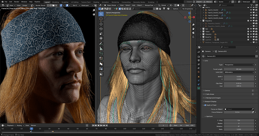Open the viewport Add menu
Screen dimensions: 259x136
(x=134, y=5)
